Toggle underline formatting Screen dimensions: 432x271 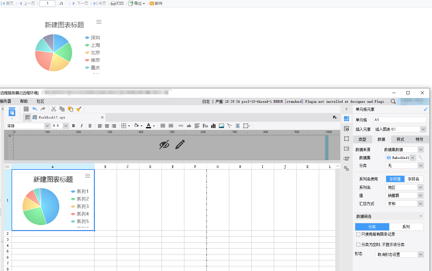pyautogui.click(x=90, y=126)
